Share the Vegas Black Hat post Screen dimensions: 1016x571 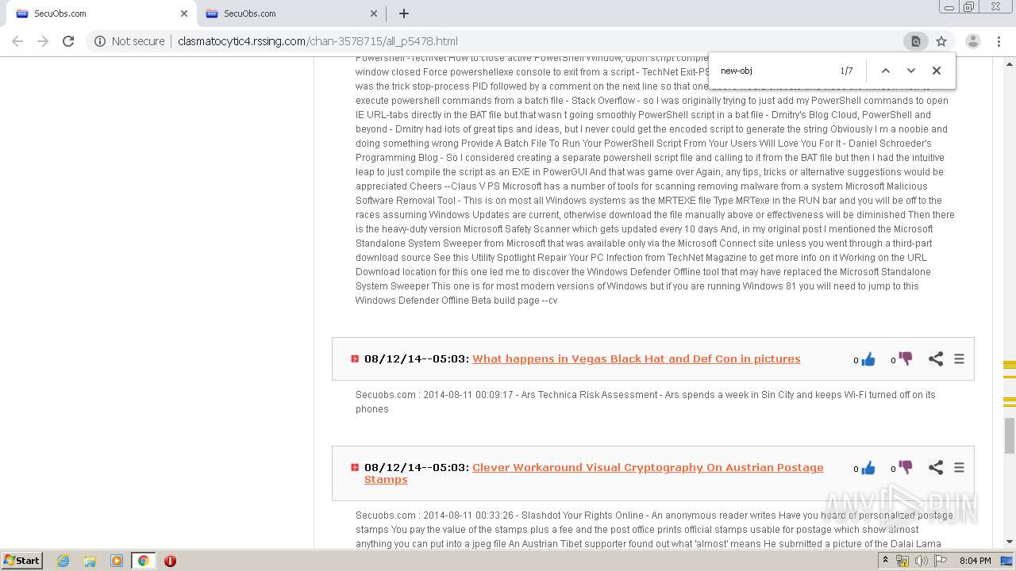click(936, 358)
